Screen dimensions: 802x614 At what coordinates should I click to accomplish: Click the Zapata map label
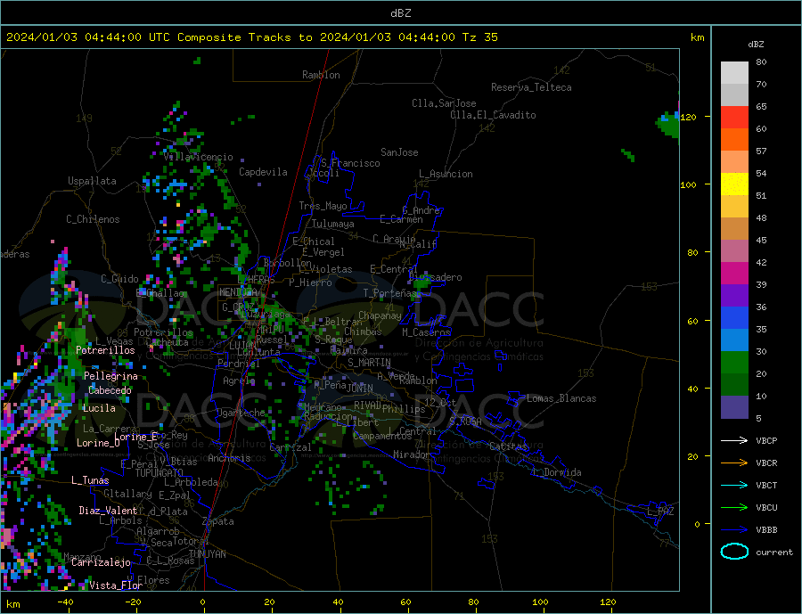[x=218, y=521]
